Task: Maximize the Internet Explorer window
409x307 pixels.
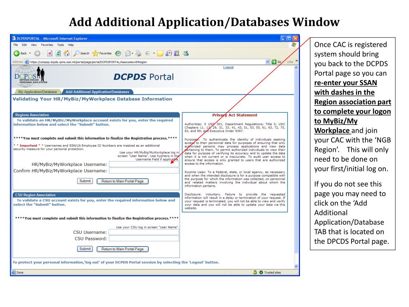Action: (x=289, y=38)
